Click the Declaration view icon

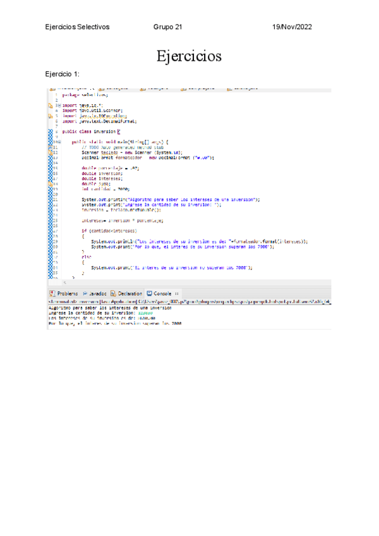pos(113,293)
